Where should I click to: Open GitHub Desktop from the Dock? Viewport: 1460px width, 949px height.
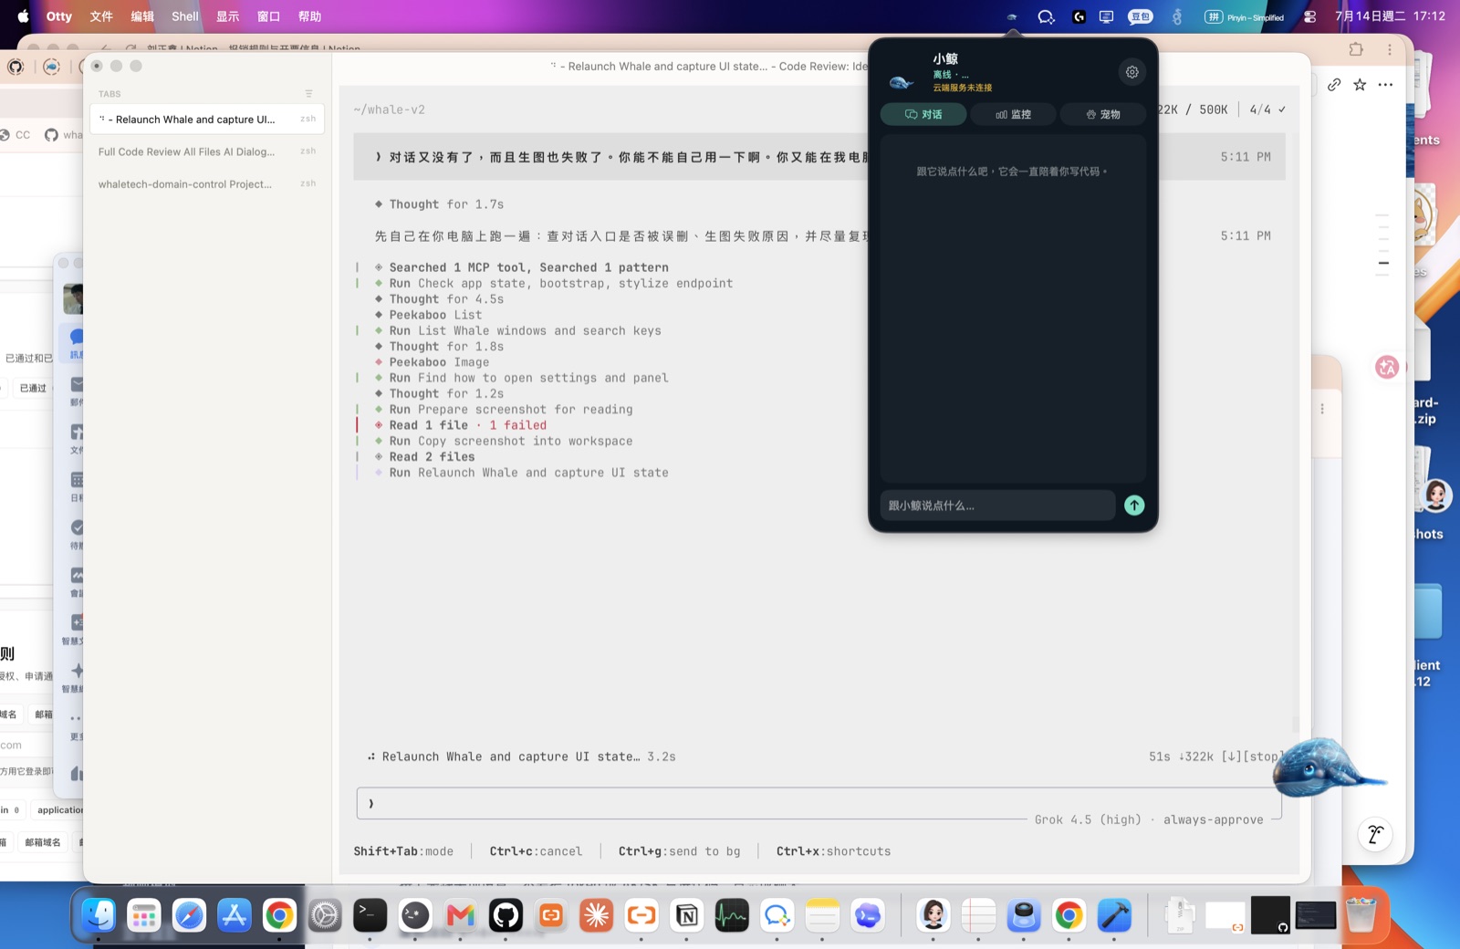506,915
